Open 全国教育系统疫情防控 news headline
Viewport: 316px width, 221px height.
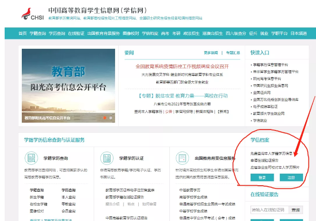click(x=182, y=66)
